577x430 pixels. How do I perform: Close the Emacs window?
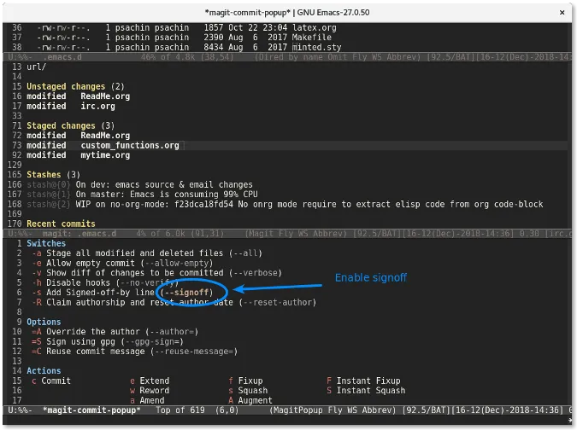(560, 10)
